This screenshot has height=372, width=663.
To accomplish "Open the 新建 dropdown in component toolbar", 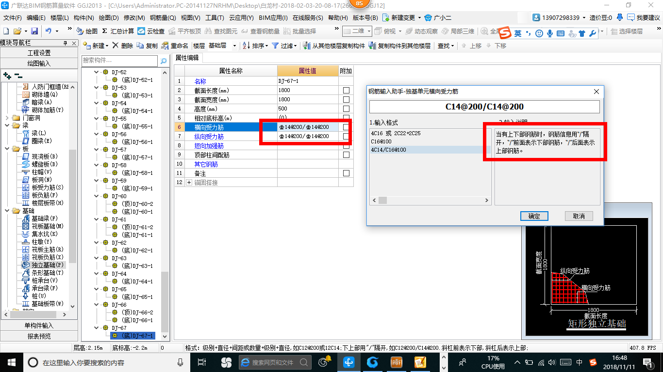I will 96,46.
